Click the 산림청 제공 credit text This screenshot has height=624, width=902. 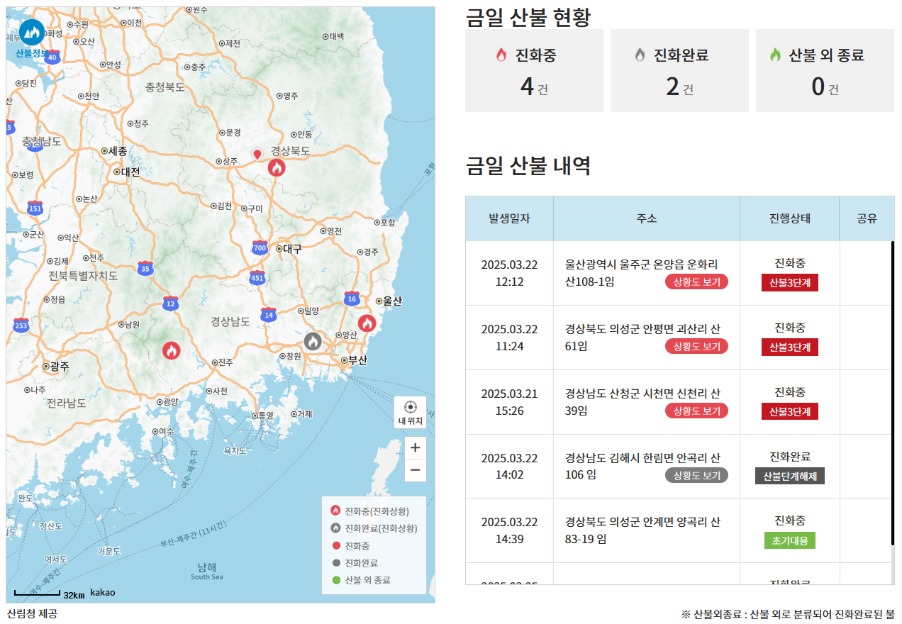[32, 613]
